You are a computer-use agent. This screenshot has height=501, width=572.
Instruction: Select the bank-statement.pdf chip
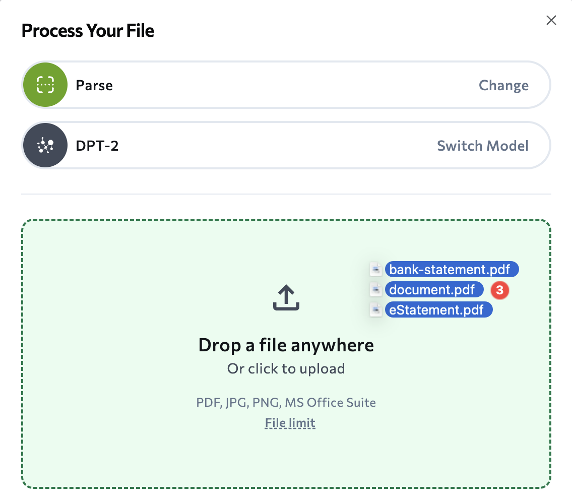point(452,269)
